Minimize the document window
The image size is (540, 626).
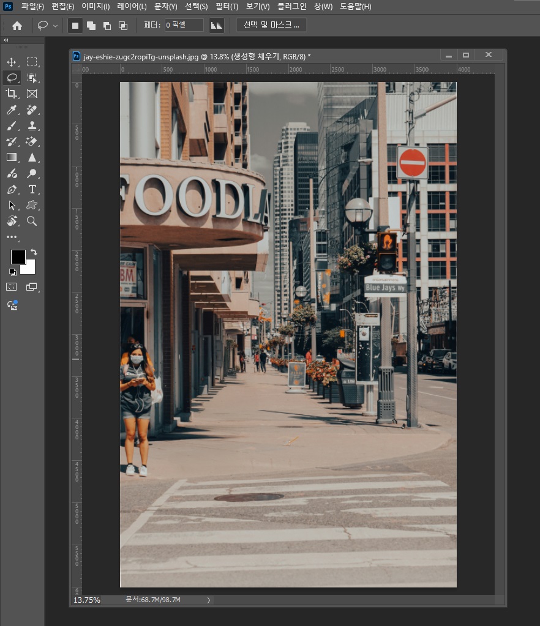[449, 55]
